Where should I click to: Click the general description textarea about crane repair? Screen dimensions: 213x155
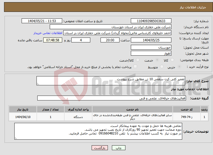coord(111,81)
